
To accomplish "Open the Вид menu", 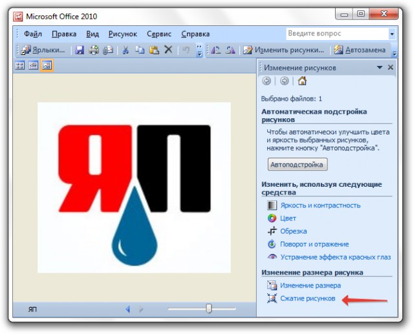I will click(93, 34).
